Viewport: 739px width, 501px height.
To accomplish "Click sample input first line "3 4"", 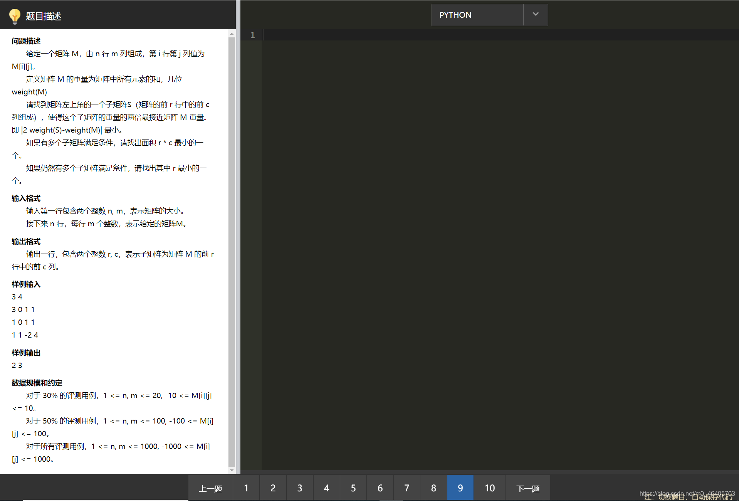I will [17, 297].
